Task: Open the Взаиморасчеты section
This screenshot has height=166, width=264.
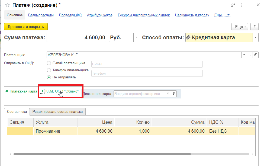Action: tap(41, 15)
